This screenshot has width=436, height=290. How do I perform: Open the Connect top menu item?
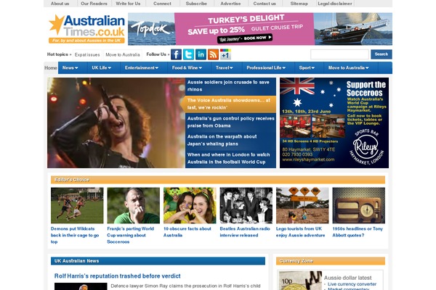point(162,4)
